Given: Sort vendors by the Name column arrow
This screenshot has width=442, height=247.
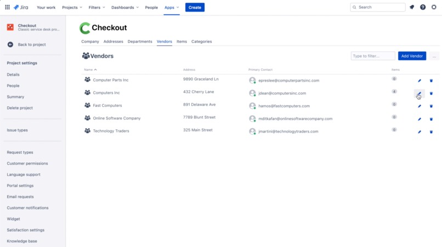Looking at the screenshot, I should [95, 70].
